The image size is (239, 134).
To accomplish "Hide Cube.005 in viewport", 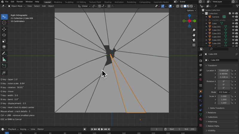I will point(233,40).
